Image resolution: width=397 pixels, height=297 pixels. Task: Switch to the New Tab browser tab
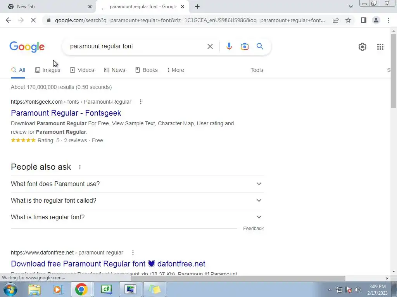click(48, 7)
